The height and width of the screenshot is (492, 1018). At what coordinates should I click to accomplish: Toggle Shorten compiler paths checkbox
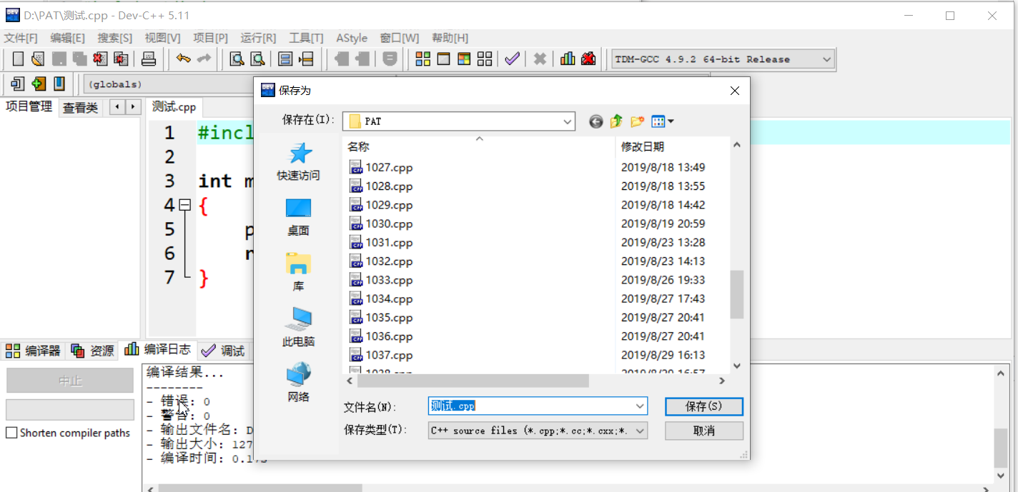click(x=11, y=433)
